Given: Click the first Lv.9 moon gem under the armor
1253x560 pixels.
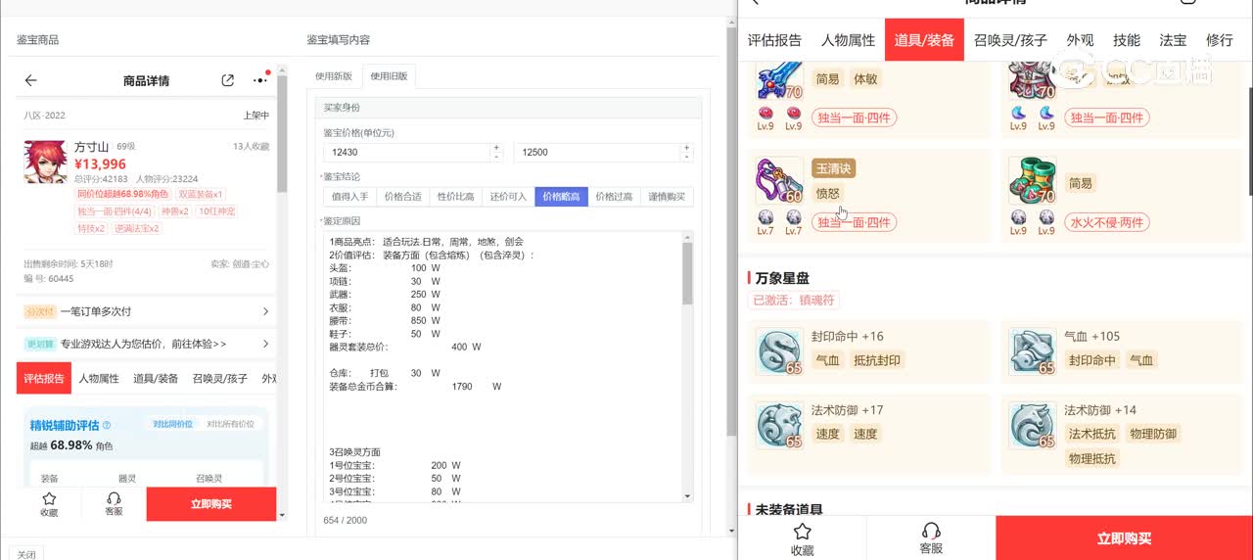Looking at the screenshot, I should point(1018,114).
